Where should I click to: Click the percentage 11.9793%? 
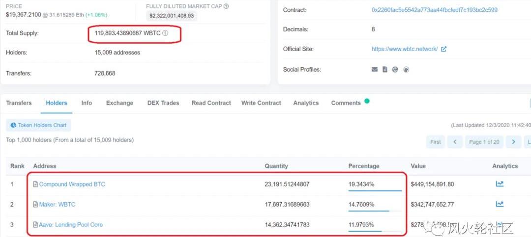click(361, 225)
